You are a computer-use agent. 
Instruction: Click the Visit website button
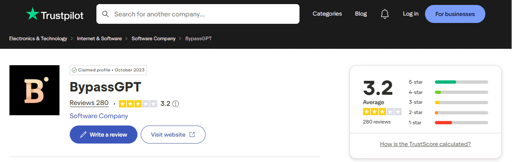pos(173,135)
